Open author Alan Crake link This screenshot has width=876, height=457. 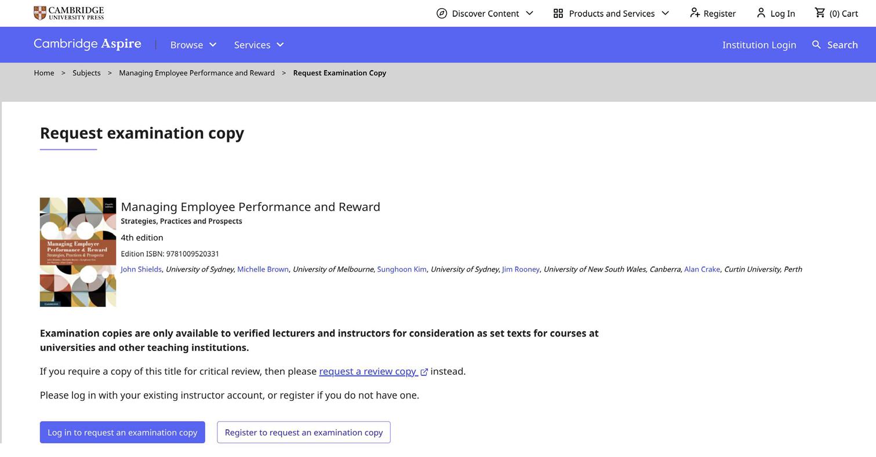[x=702, y=269]
